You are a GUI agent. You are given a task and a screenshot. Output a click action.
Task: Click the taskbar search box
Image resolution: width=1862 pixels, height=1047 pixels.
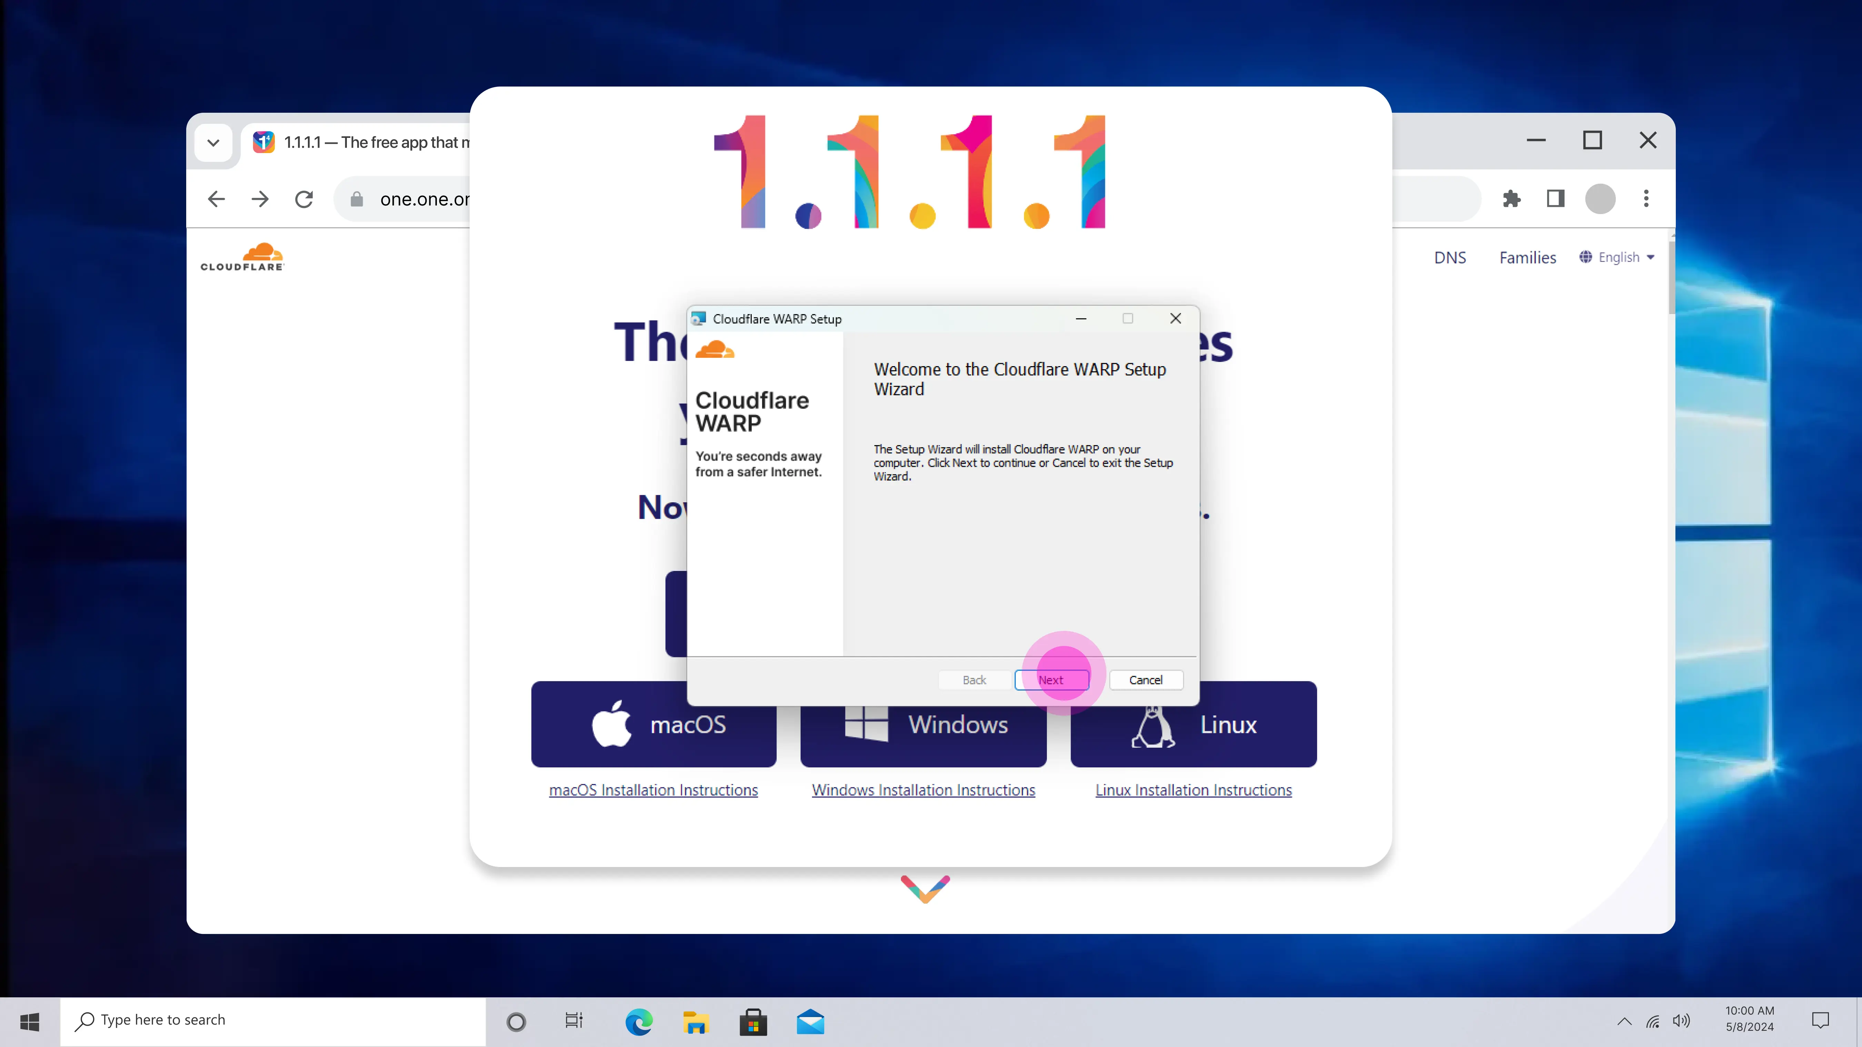point(273,1021)
